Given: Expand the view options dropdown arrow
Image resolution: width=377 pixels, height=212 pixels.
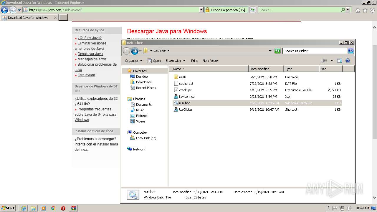Looking at the screenshot, I should [x=332, y=61].
